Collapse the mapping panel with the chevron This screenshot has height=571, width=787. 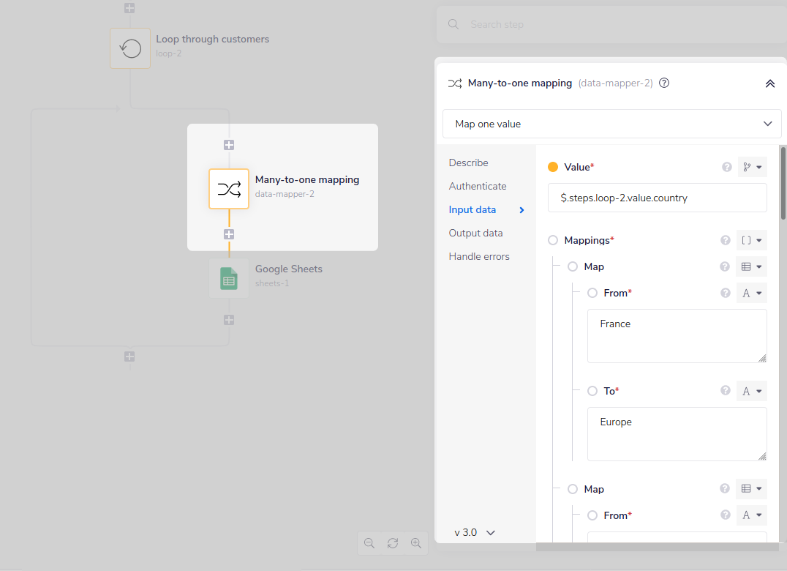(769, 83)
